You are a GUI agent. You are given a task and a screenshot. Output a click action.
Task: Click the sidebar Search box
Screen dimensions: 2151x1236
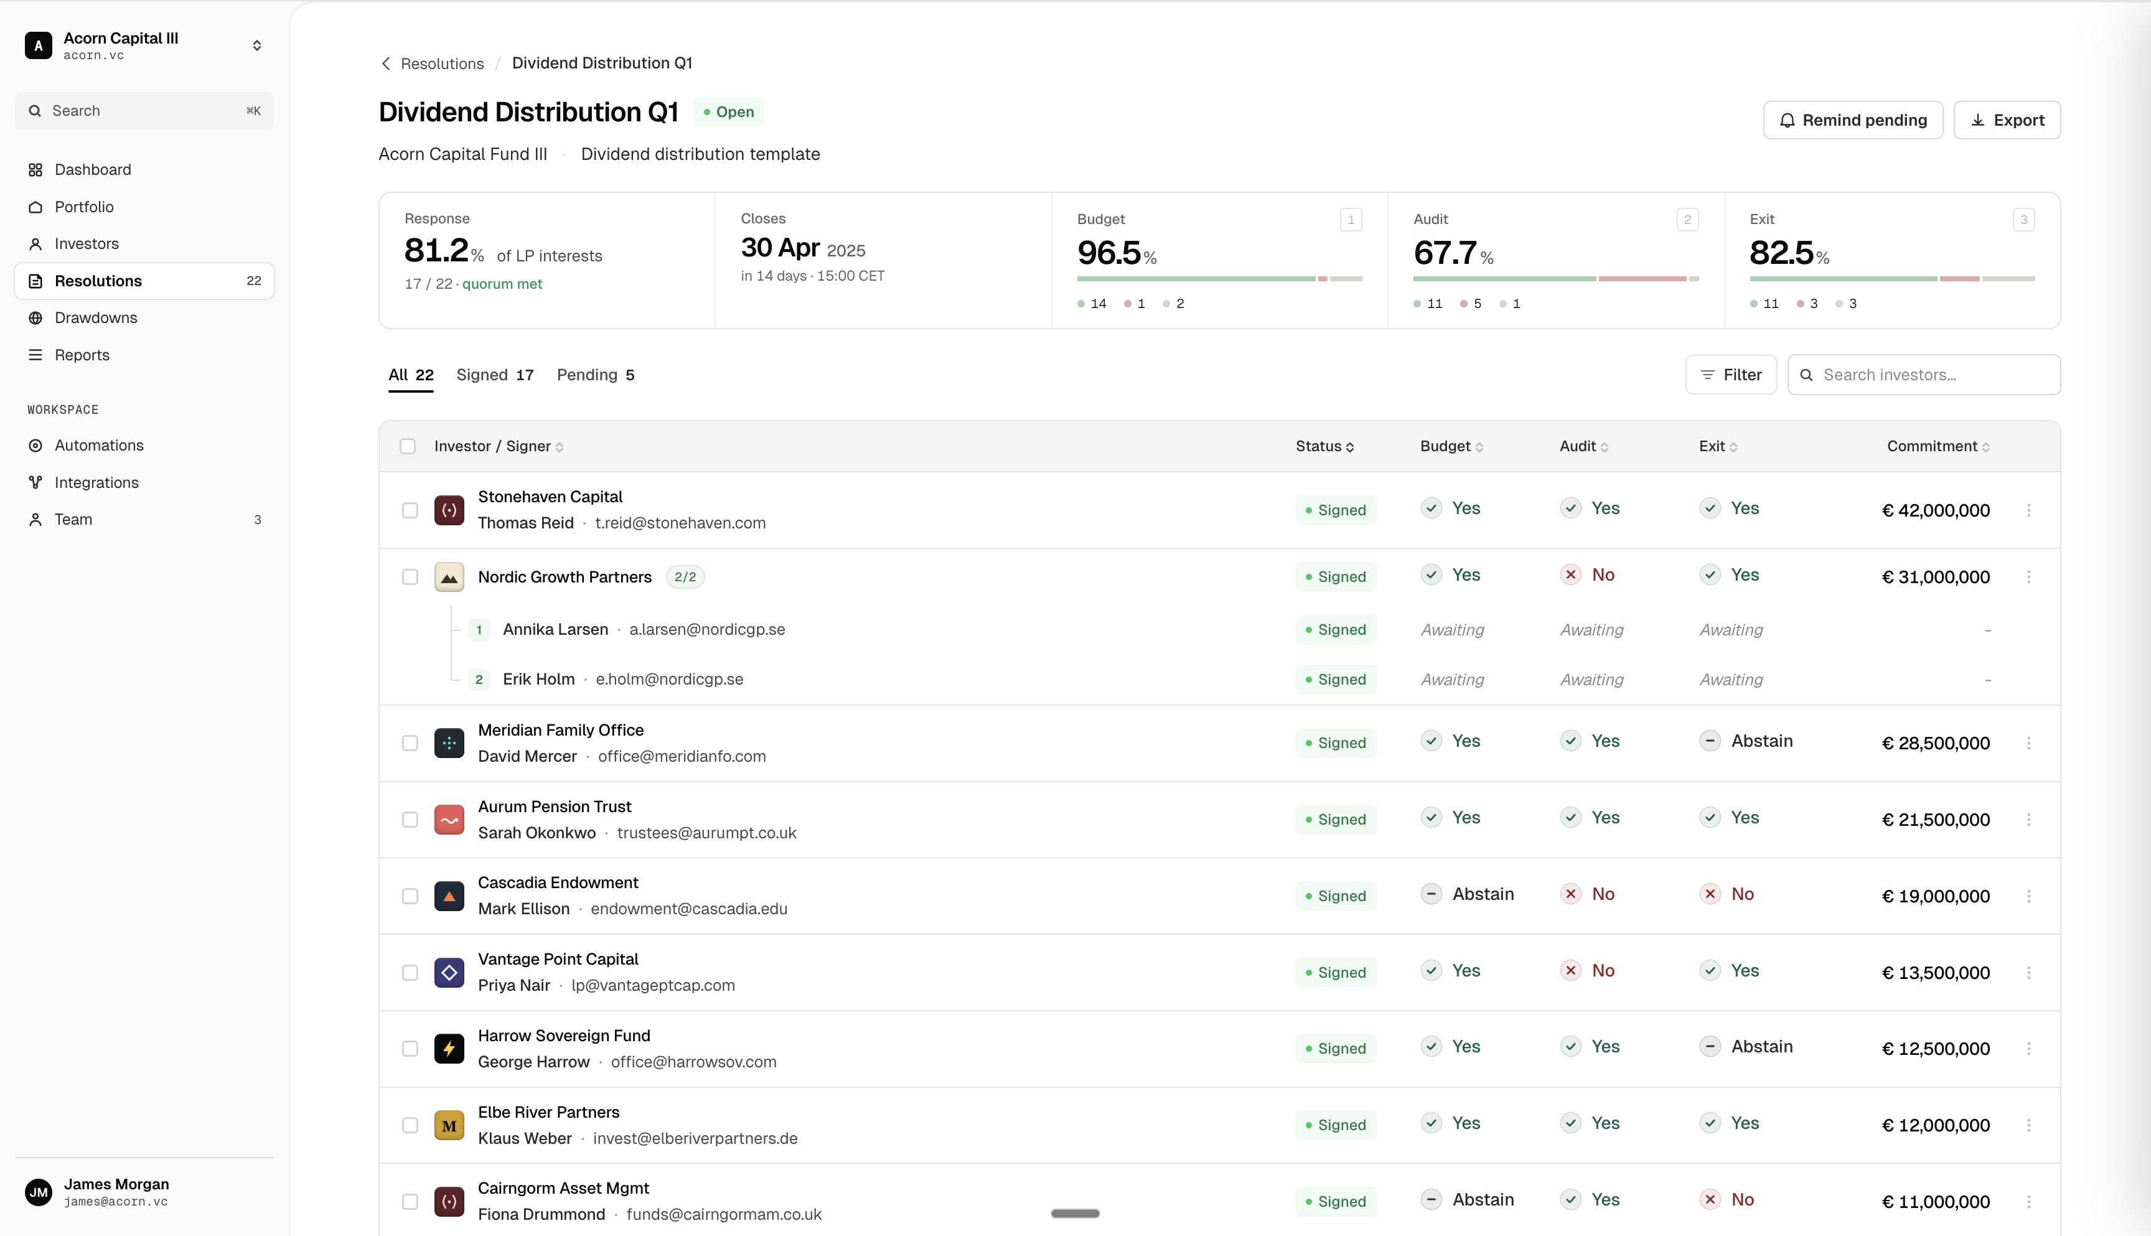[x=144, y=111]
